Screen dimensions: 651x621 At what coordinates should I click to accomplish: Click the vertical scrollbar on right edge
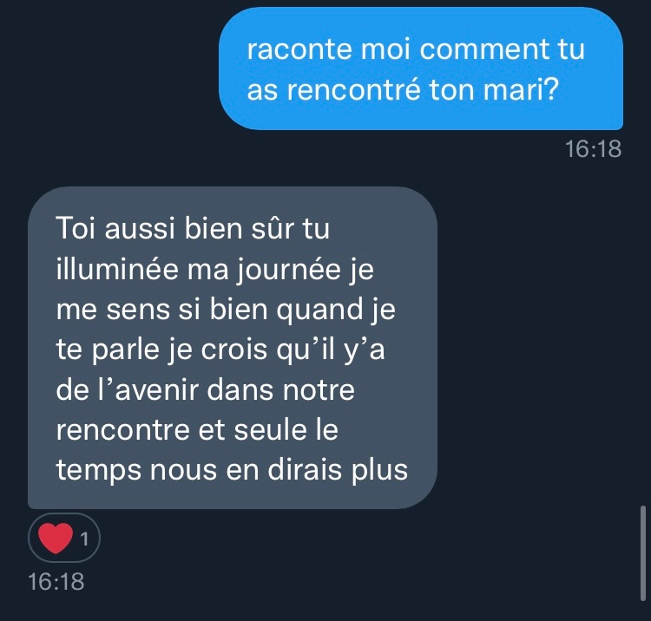tap(642, 553)
